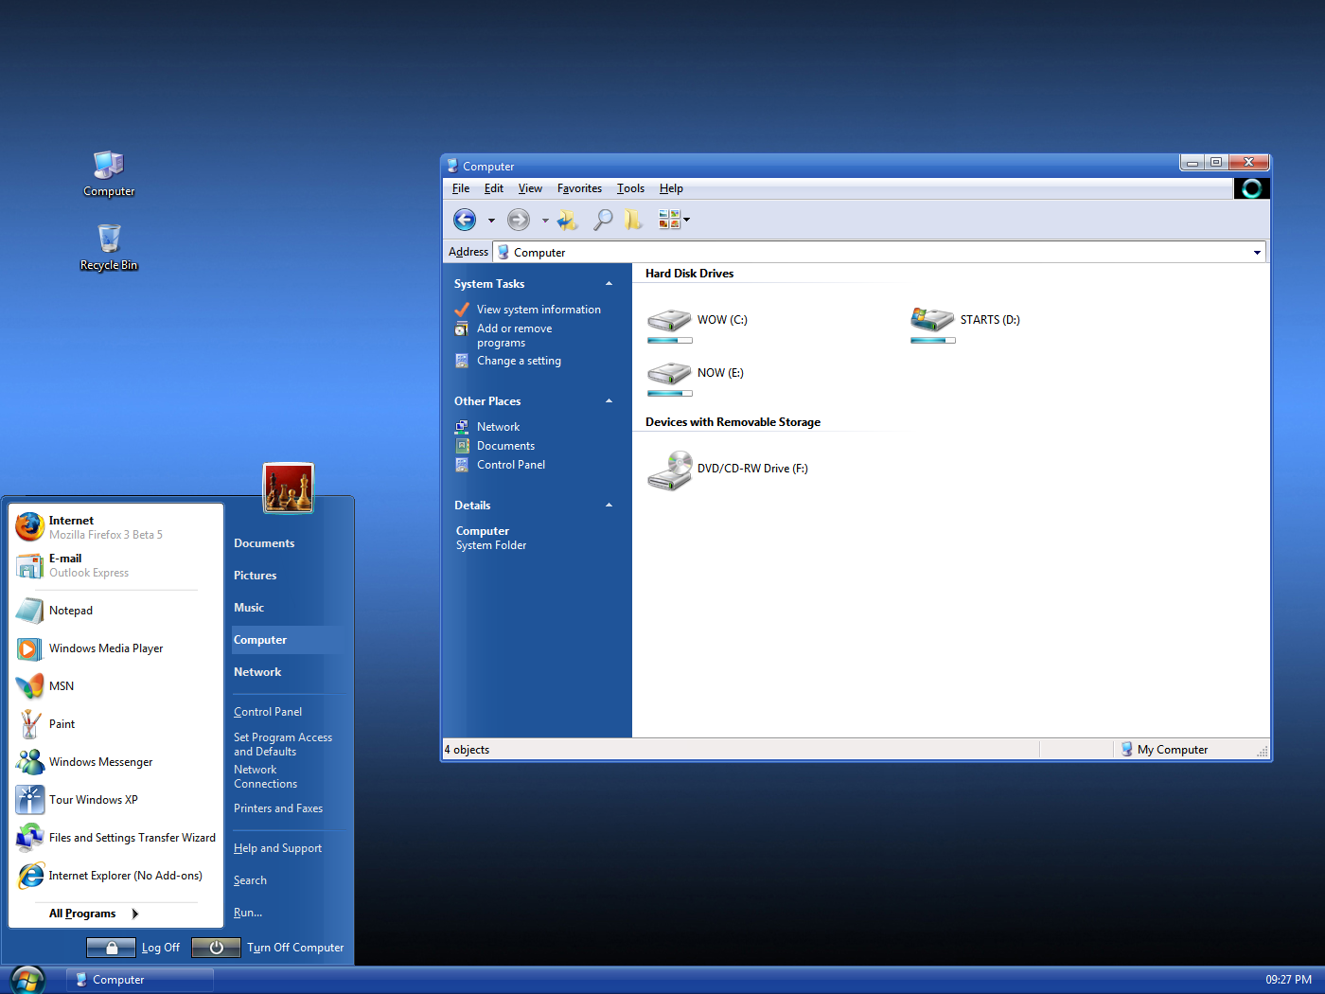Open the Views dropdown arrow
1325x994 pixels.
pyautogui.click(x=686, y=220)
